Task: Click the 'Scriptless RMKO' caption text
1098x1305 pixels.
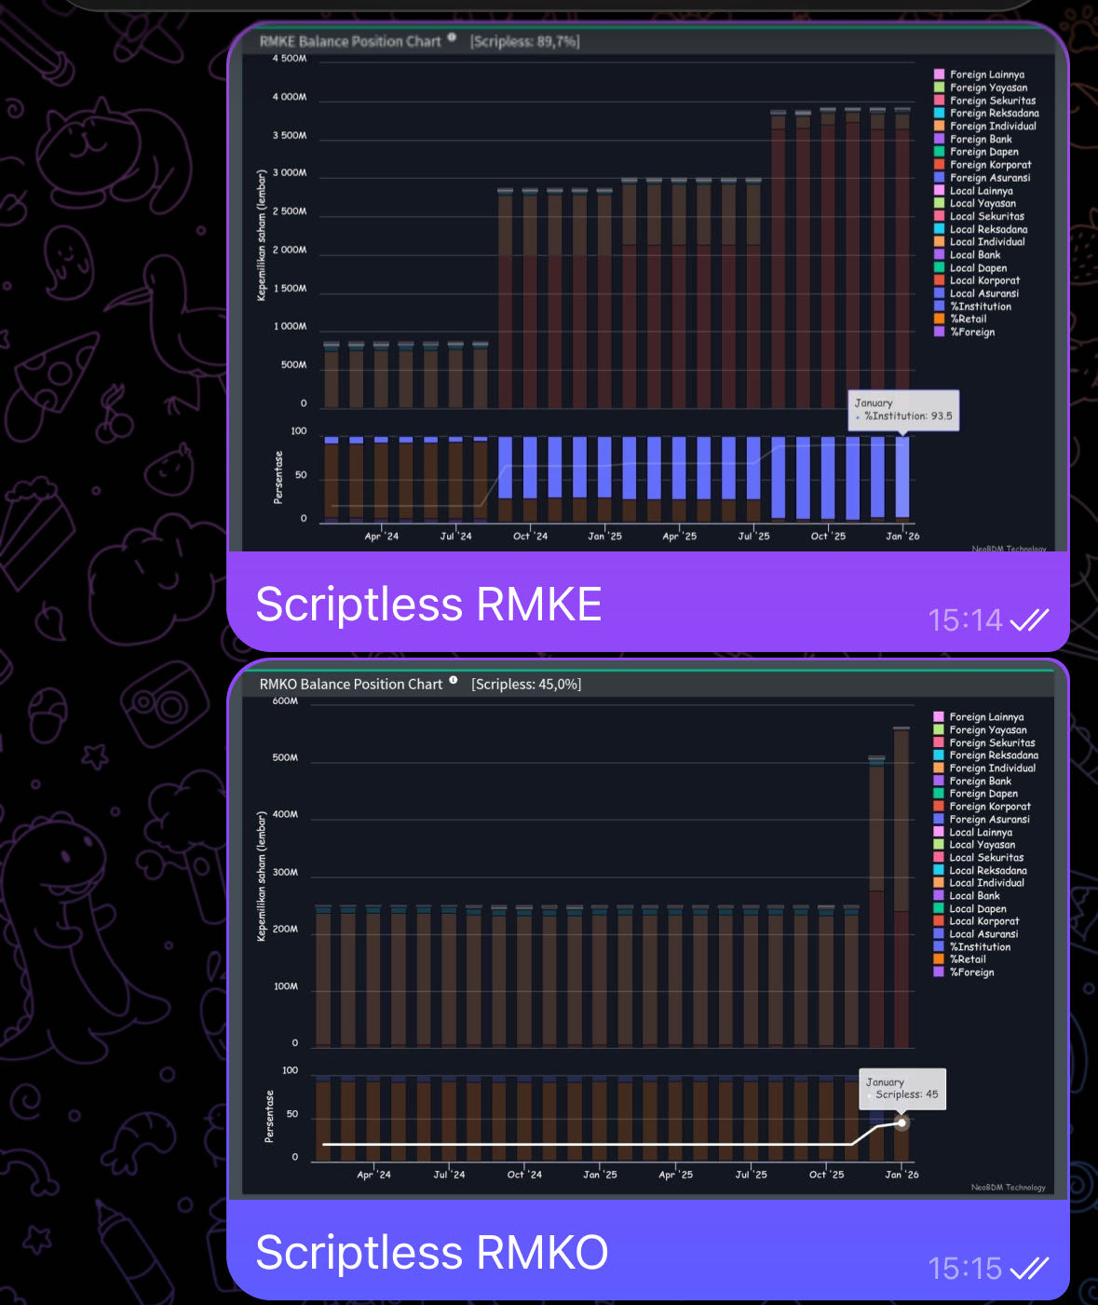Action: pyautogui.click(x=431, y=1253)
